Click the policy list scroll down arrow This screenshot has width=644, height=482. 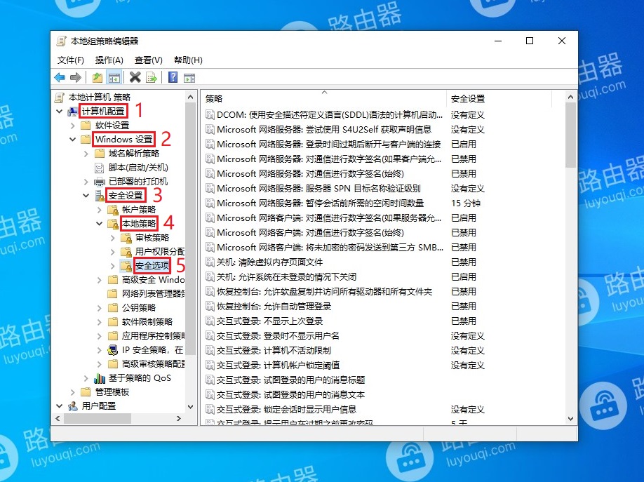570,419
